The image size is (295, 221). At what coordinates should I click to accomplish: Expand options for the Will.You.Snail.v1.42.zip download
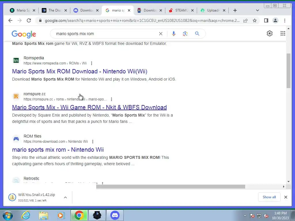[x=65, y=197]
